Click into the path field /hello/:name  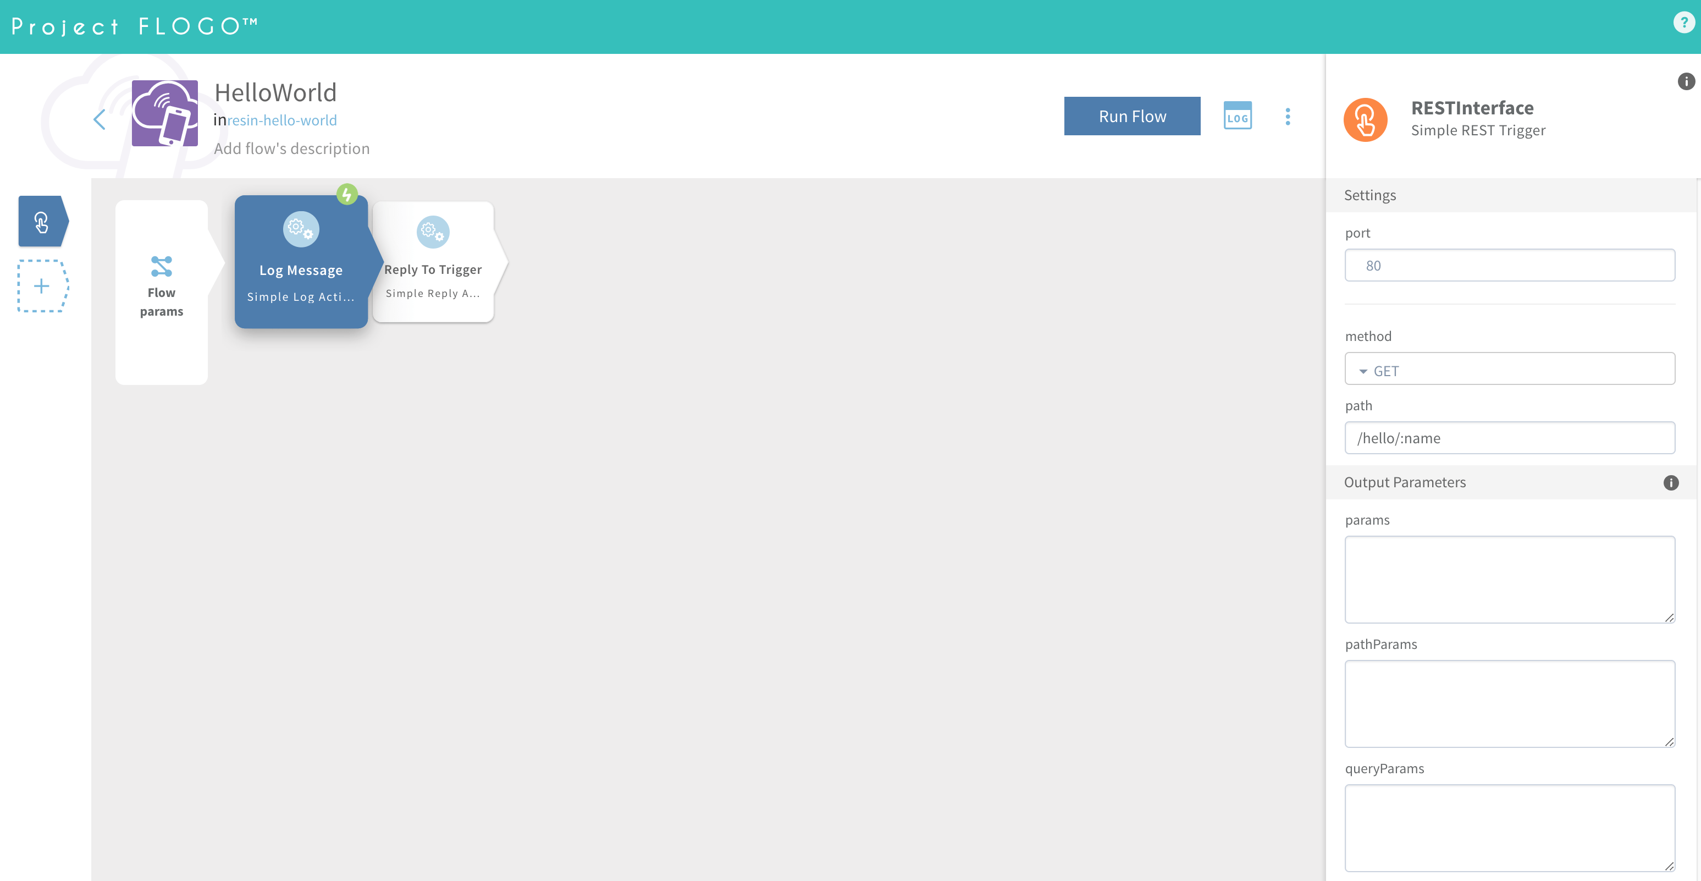[1509, 438]
